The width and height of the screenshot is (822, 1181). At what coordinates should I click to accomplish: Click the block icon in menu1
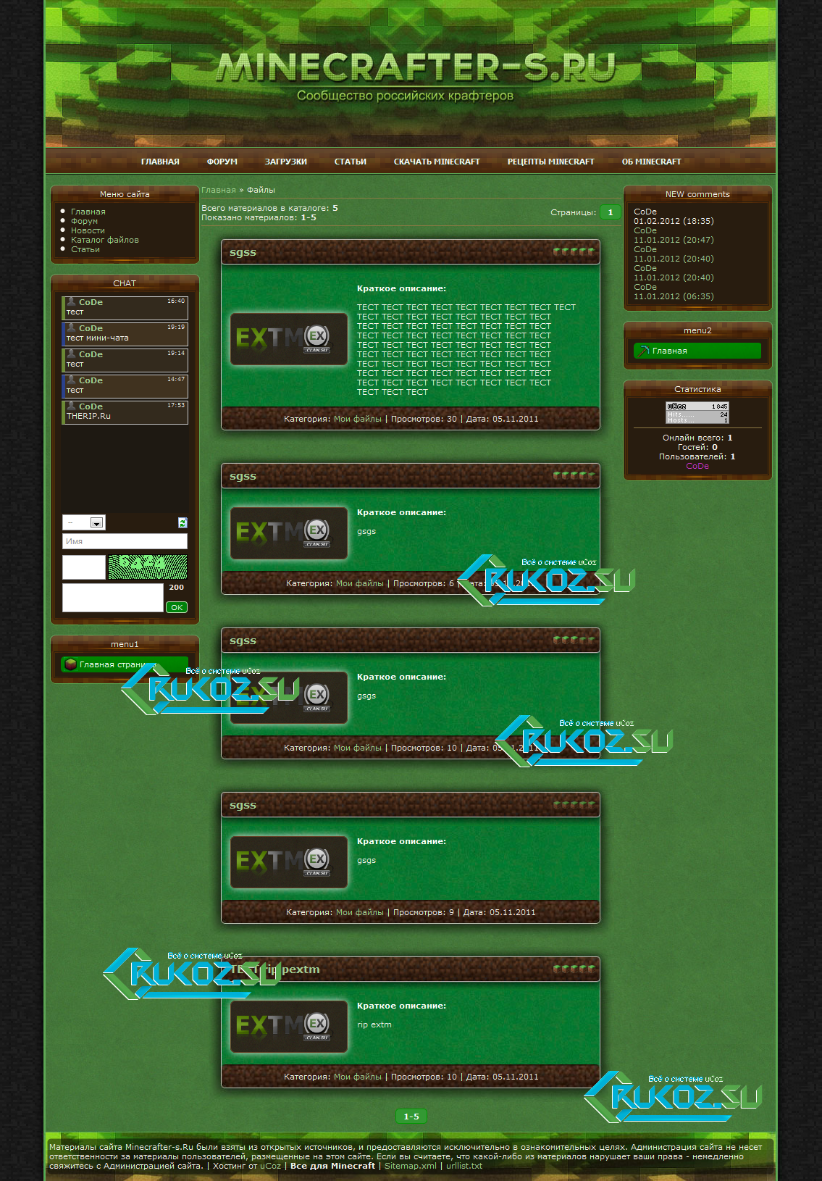point(70,664)
